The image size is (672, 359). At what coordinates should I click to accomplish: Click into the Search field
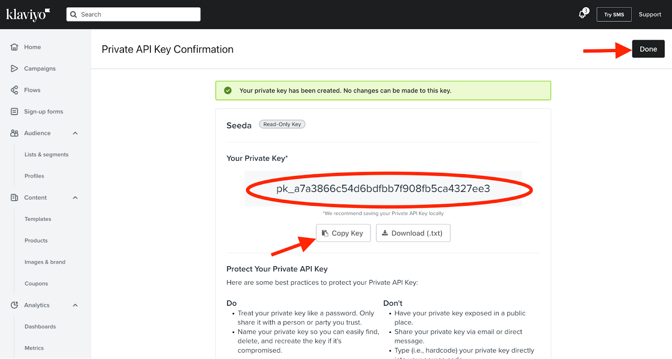[x=133, y=14]
